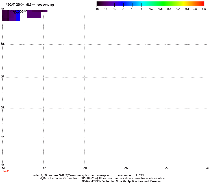Click the -0.4 color scale label
209x183 pixels.
tap(178, 9)
